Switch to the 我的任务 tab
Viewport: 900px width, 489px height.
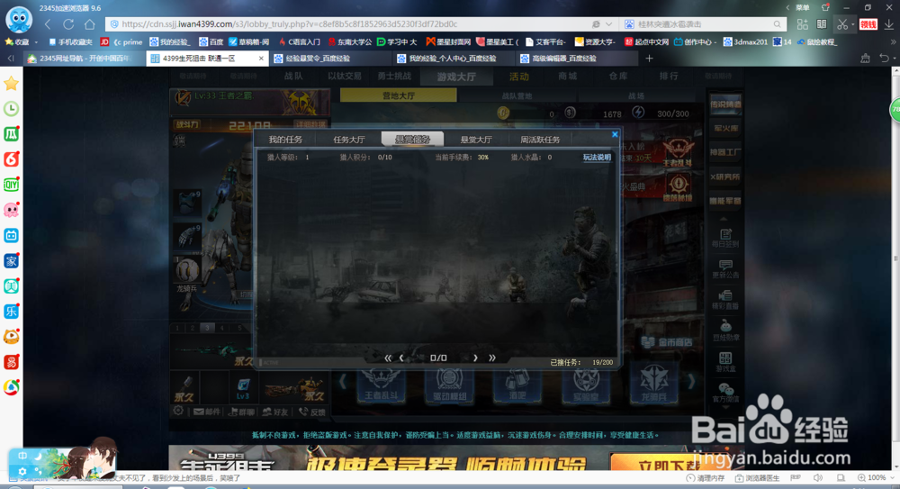click(285, 140)
